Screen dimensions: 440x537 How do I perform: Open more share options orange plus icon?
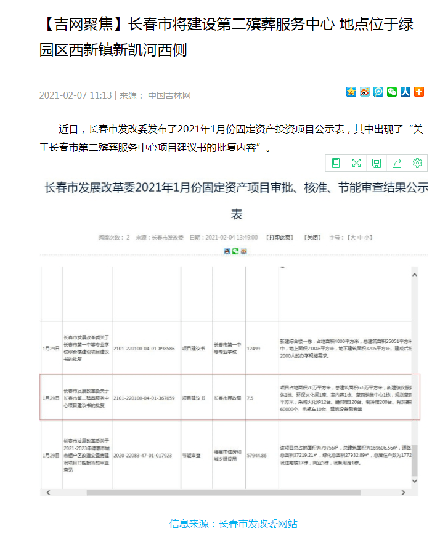click(419, 92)
